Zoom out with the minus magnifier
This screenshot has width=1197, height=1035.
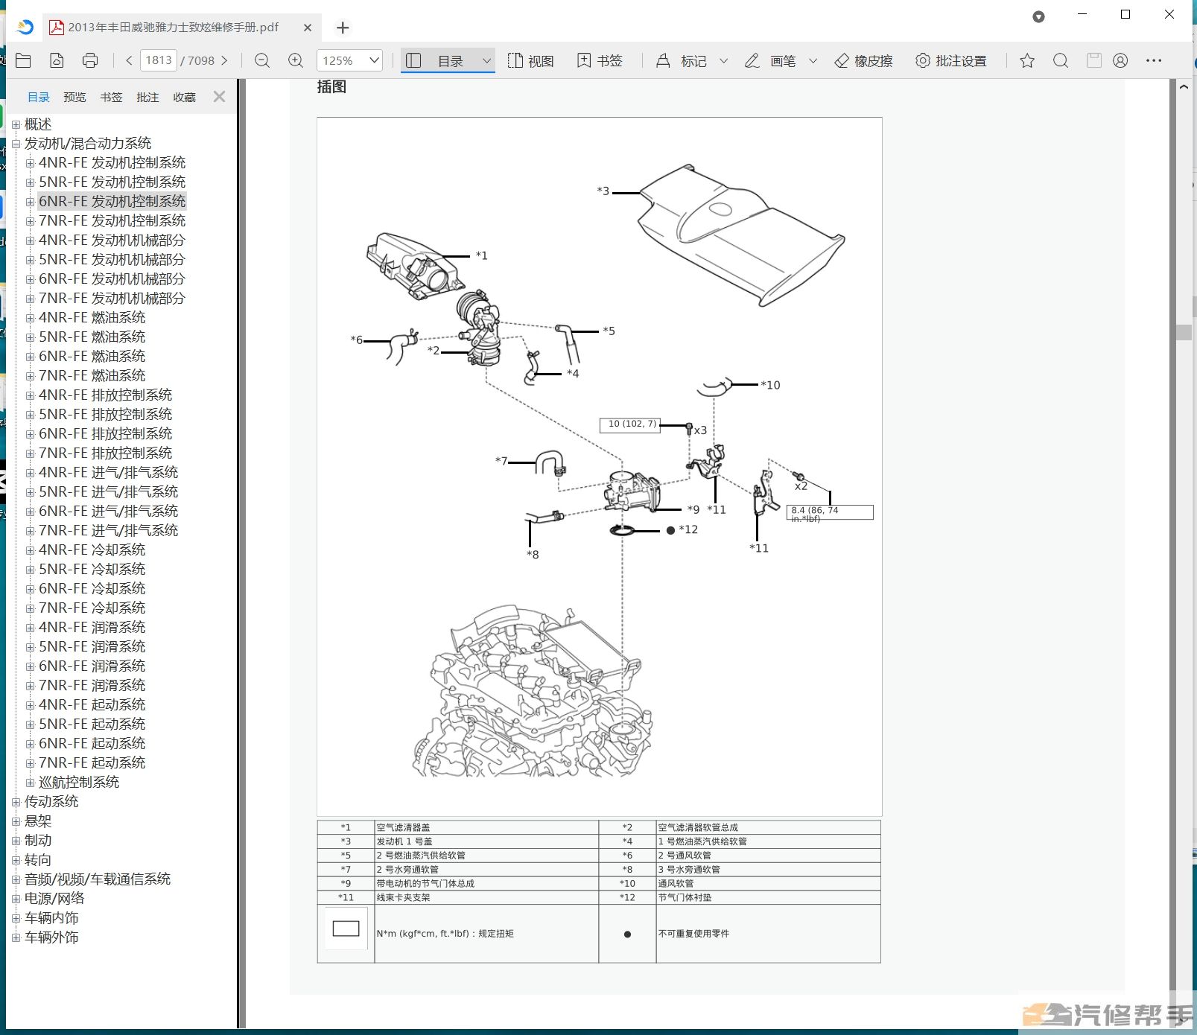click(262, 61)
